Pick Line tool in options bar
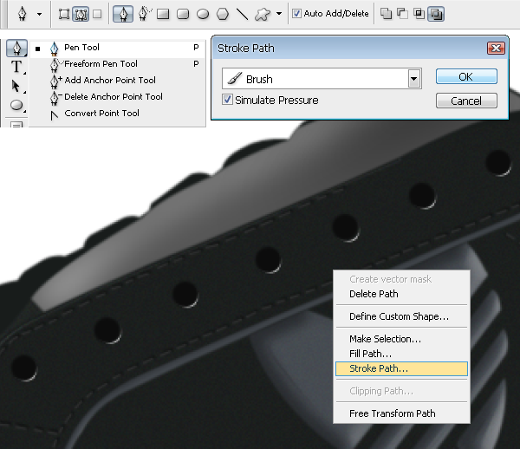Screen dimensions: 520x449 coord(242,14)
